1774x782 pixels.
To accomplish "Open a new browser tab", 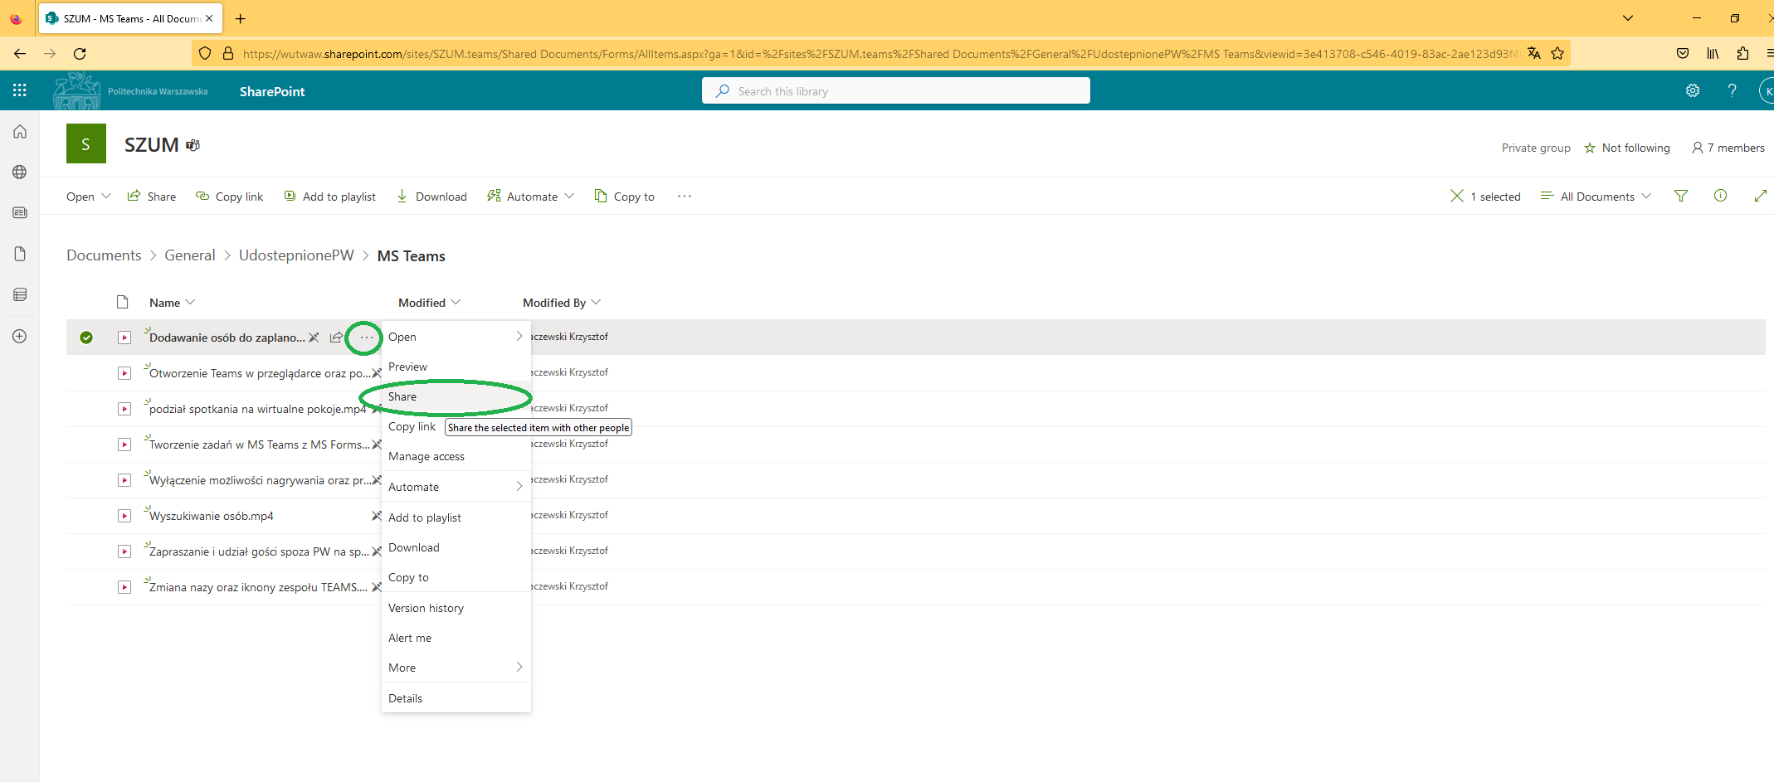I will point(241,18).
